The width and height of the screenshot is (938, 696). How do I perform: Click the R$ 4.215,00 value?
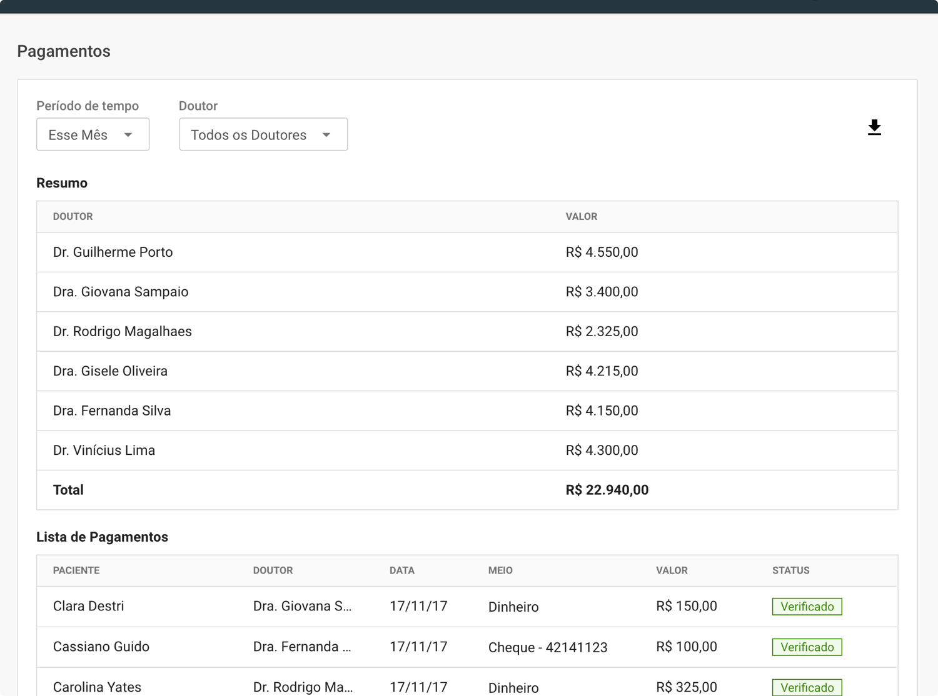[602, 371]
